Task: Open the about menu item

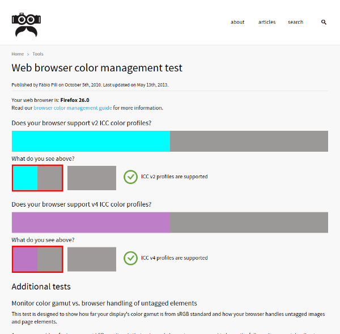Action: tap(237, 22)
